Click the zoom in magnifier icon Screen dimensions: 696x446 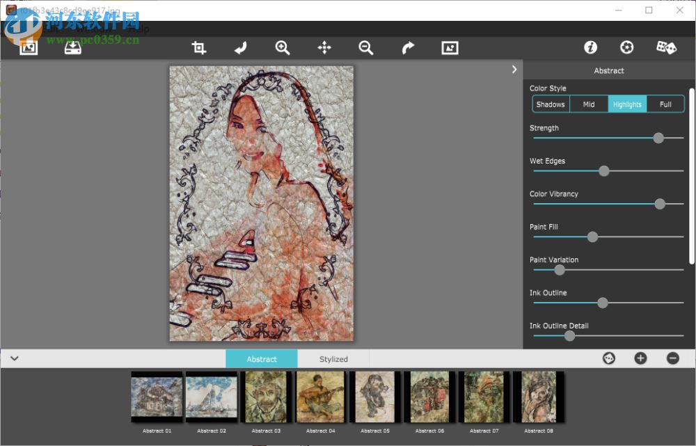tap(283, 47)
